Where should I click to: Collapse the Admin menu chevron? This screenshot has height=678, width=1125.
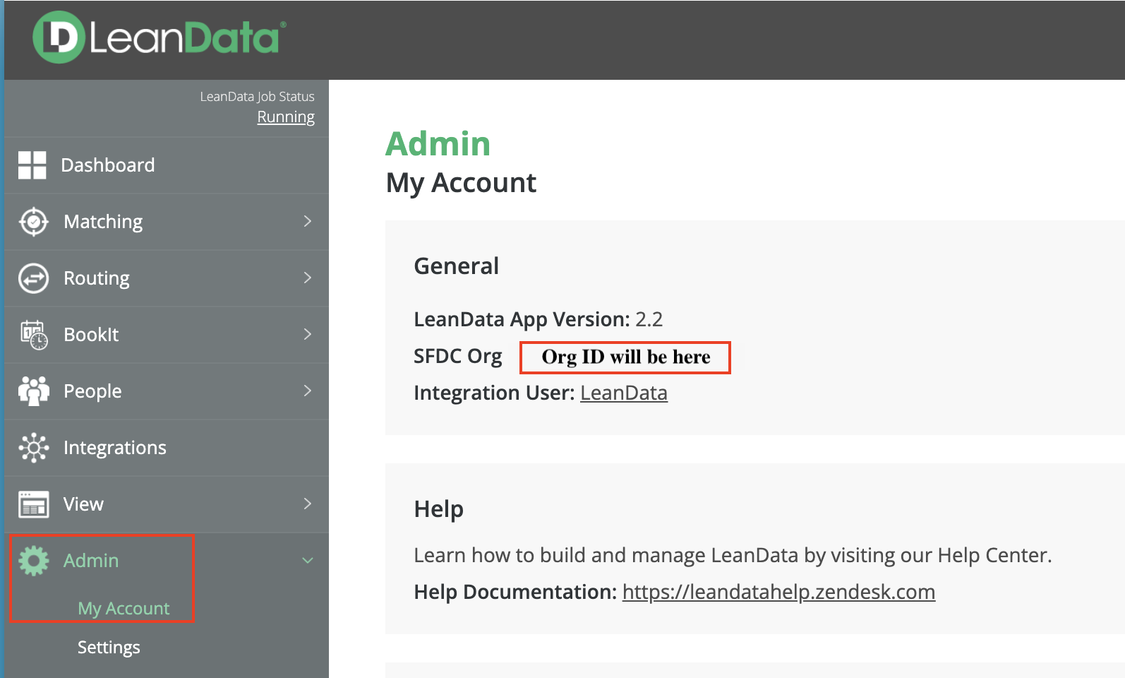(x=307, y=561)
